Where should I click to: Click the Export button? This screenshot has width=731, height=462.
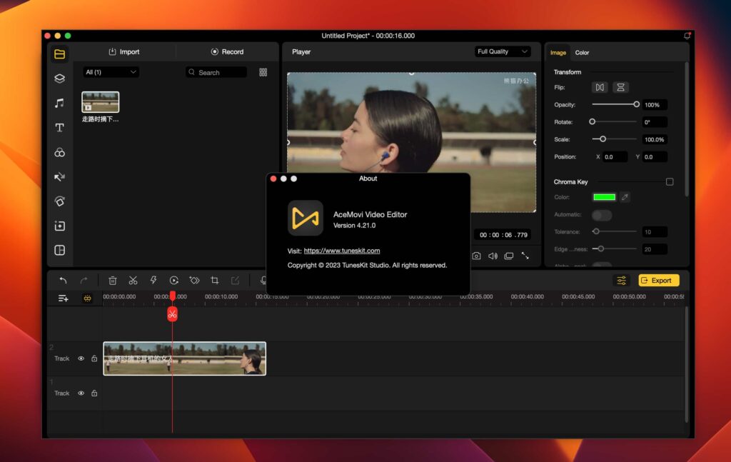pyautogui.click(x=658, y=280)
